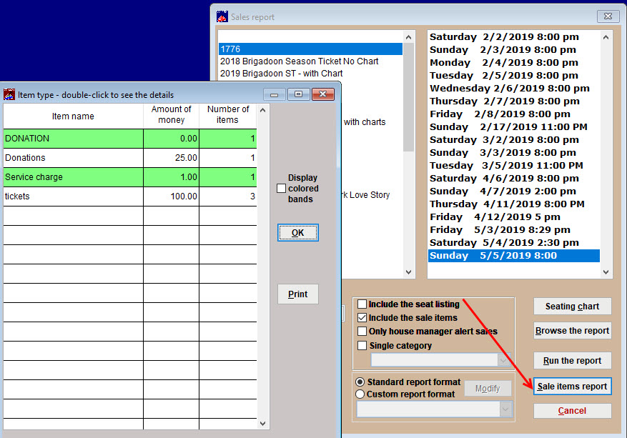Screen dimensions: 627x438
Task: Select Friday 2/8/2019 8:00 pm performance
Action: (x=514, y=114)
